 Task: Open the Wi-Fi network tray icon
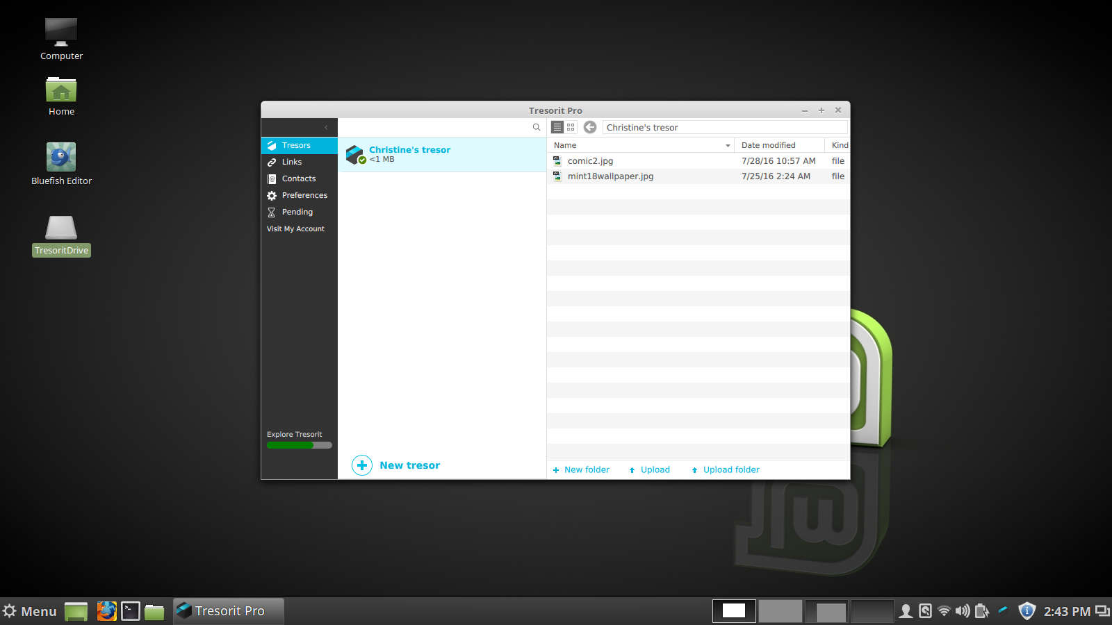pos(944,611)
